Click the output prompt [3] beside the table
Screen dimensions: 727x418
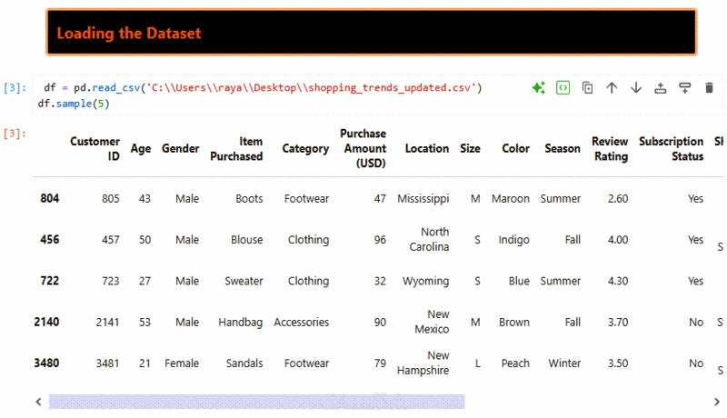coord(15,134)
